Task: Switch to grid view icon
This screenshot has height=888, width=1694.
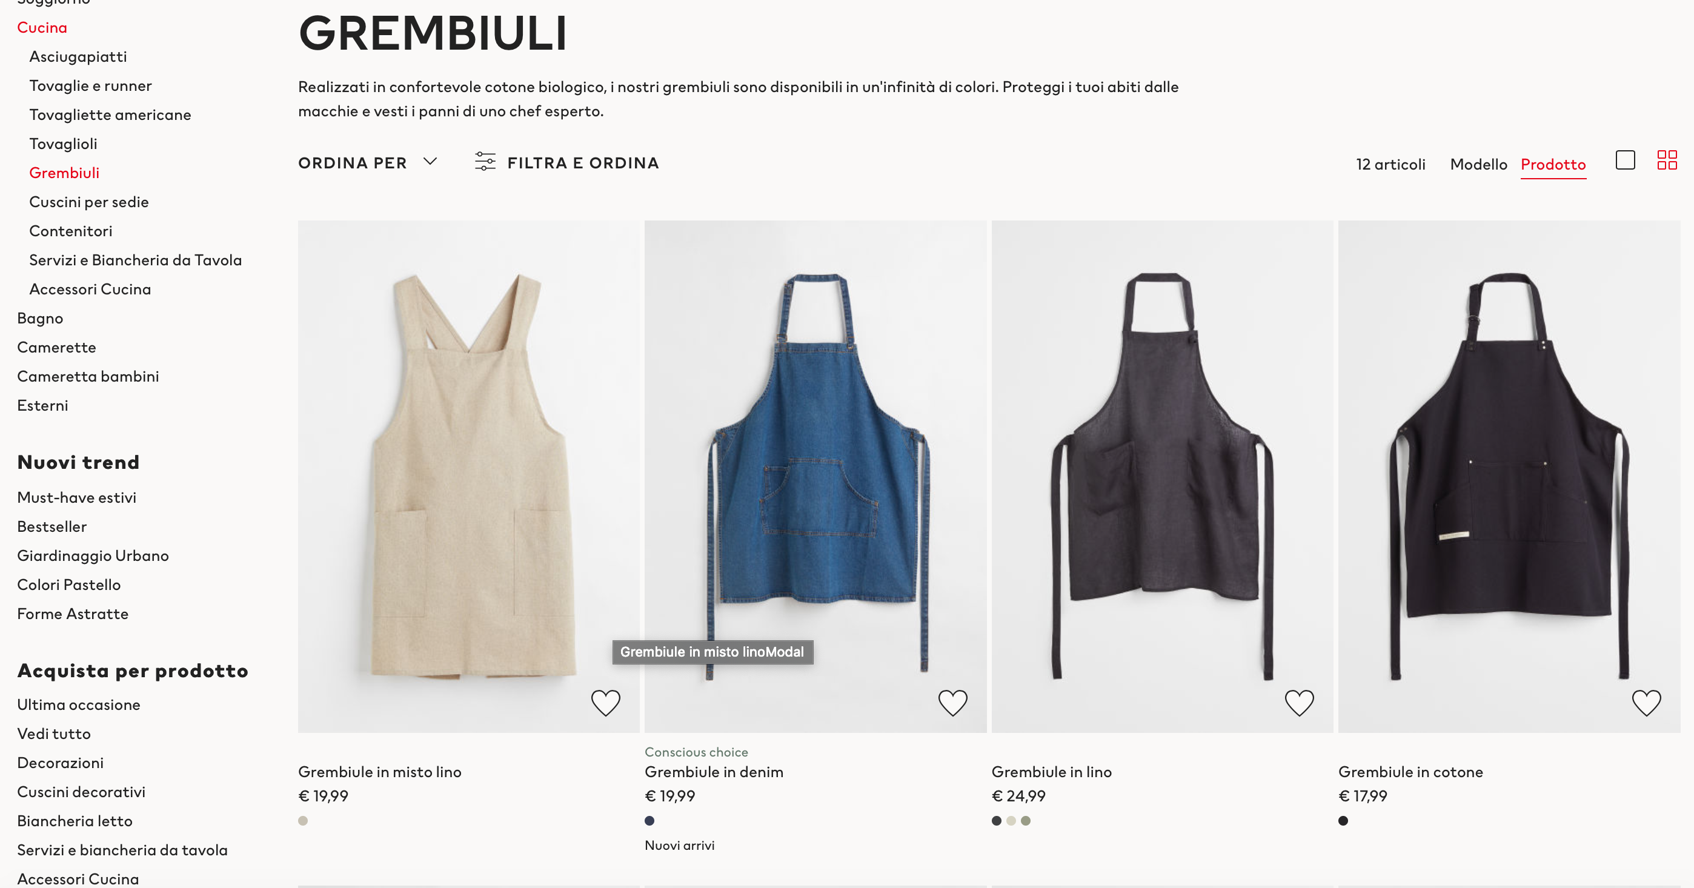Action: click(x=1667, y=160)
